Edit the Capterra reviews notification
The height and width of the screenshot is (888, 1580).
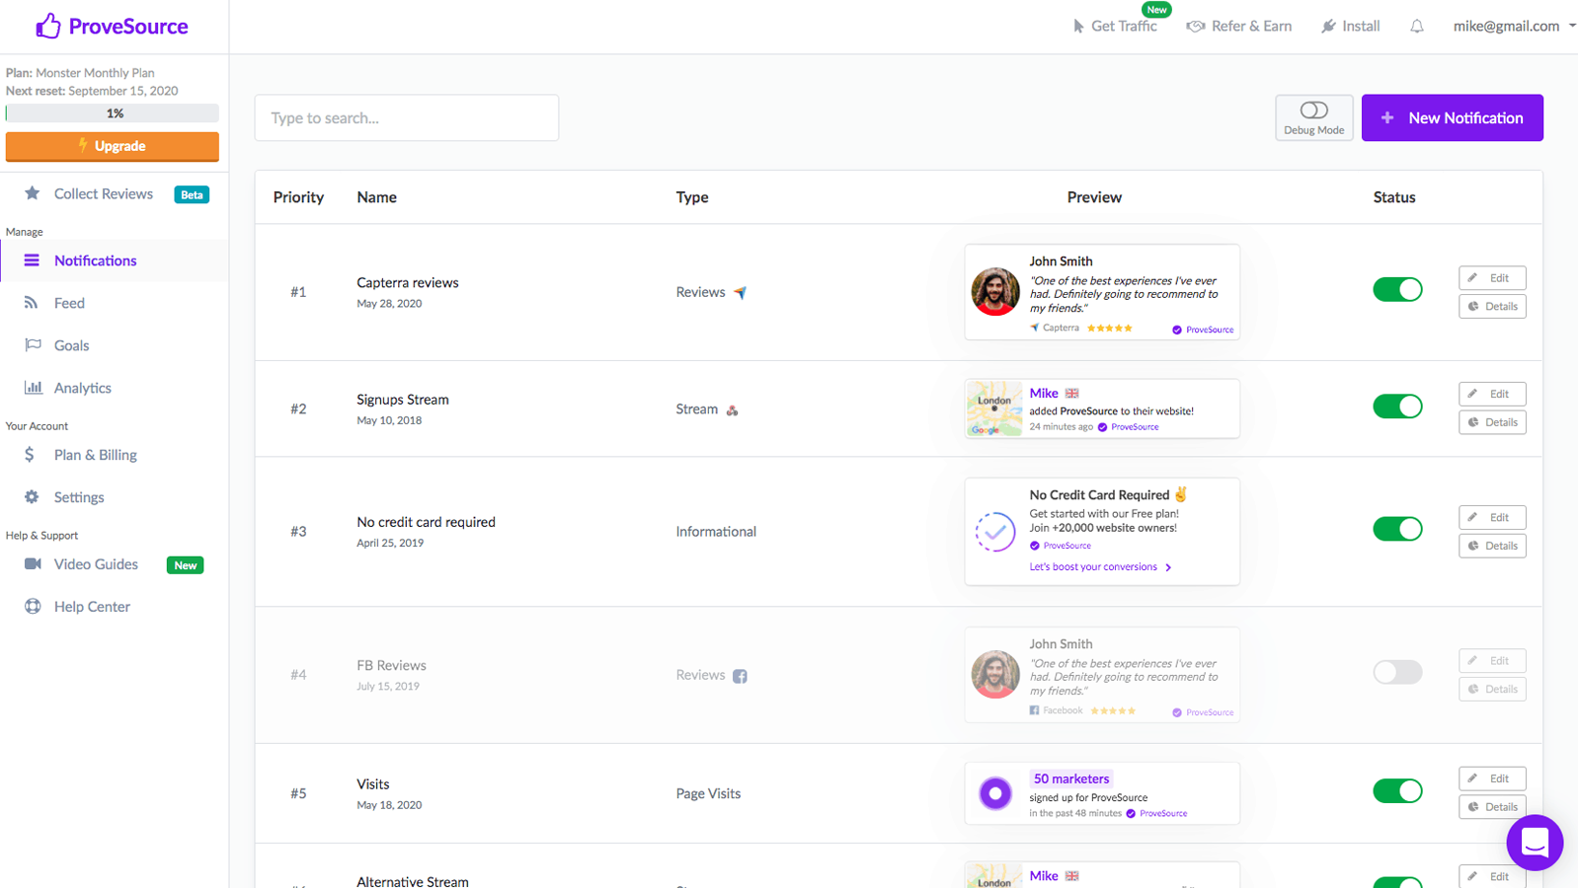(x=1492, y=278)
